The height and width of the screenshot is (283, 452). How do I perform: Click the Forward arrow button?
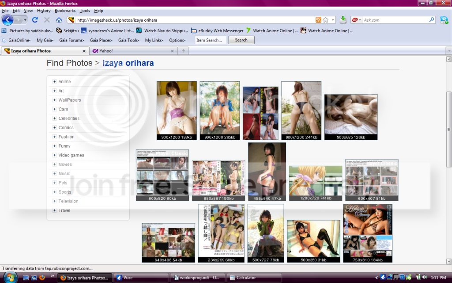pos(18,20)
